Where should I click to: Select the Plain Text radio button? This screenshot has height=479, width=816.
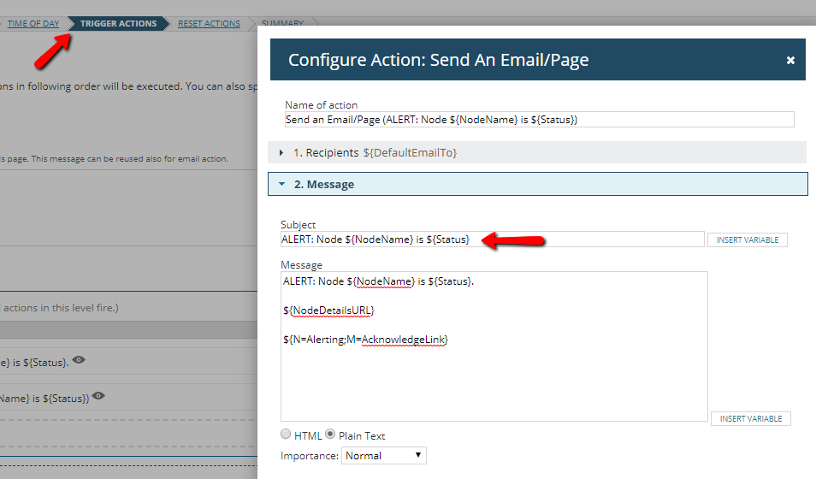(x=331, y=435)
